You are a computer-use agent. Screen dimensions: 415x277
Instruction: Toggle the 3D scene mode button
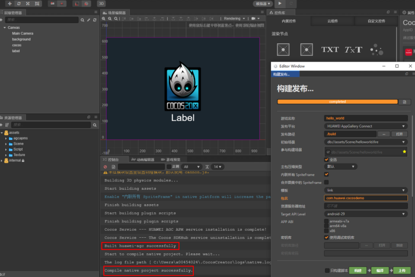tap(101, 4)
